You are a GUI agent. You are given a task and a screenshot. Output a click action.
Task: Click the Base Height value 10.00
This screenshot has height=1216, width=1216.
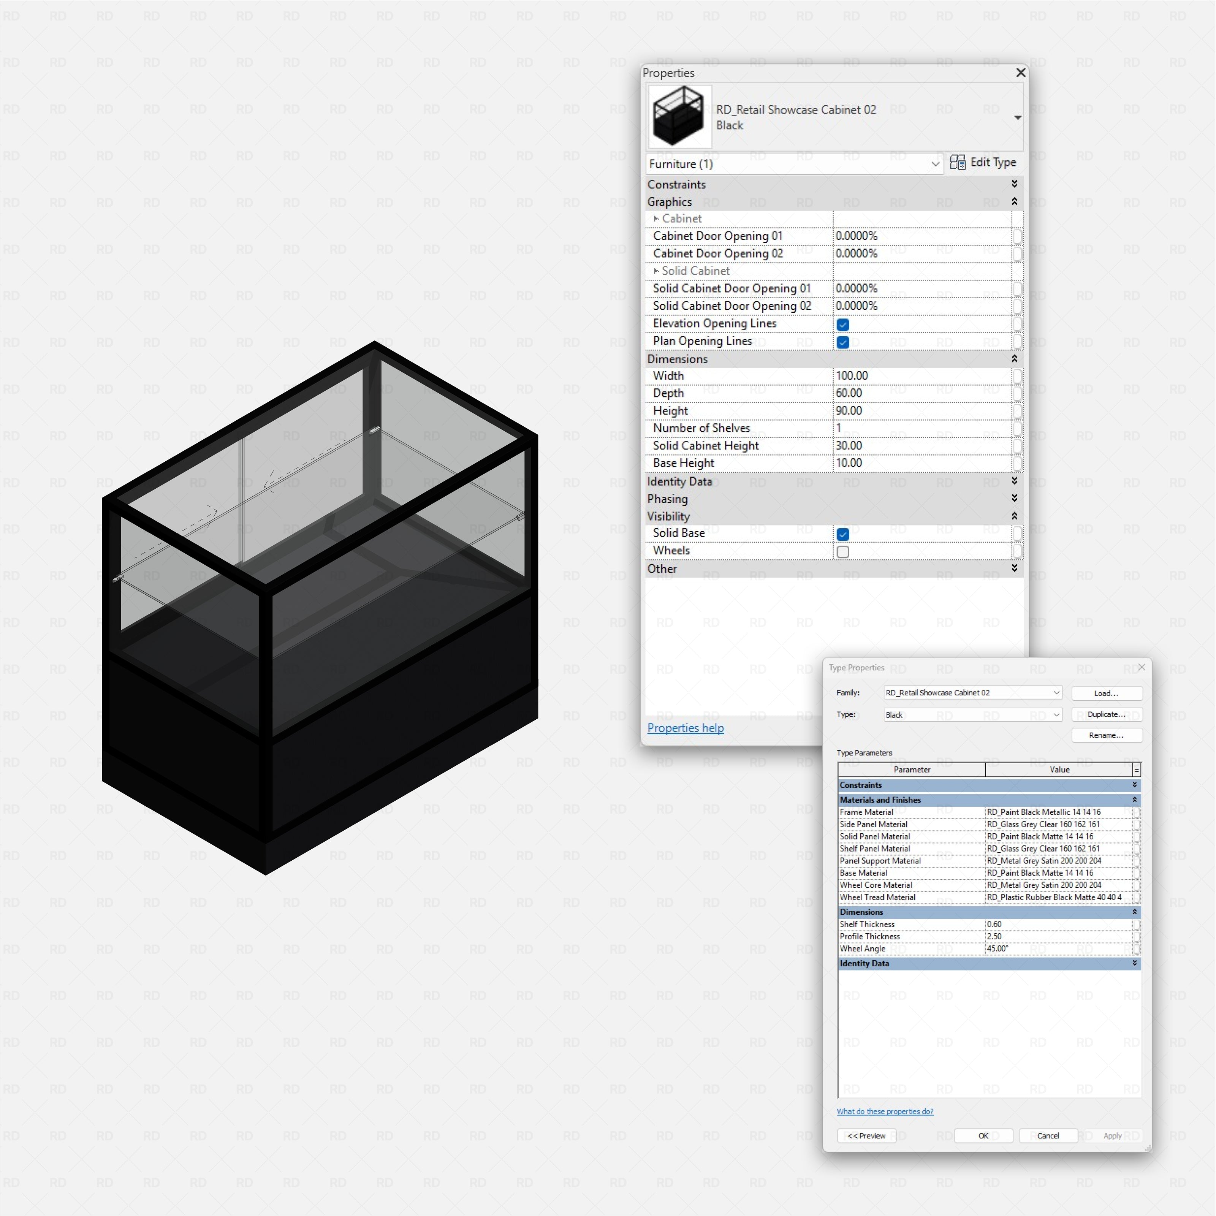849,463
